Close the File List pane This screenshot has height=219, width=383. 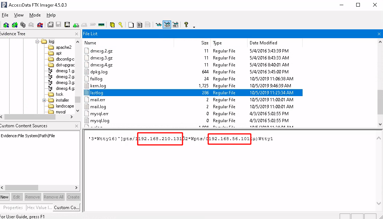(379, 34)
